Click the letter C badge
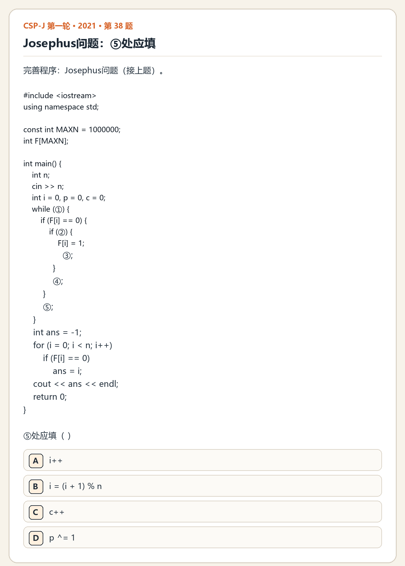This screenshot has width=405, height=566. (36, 512)
